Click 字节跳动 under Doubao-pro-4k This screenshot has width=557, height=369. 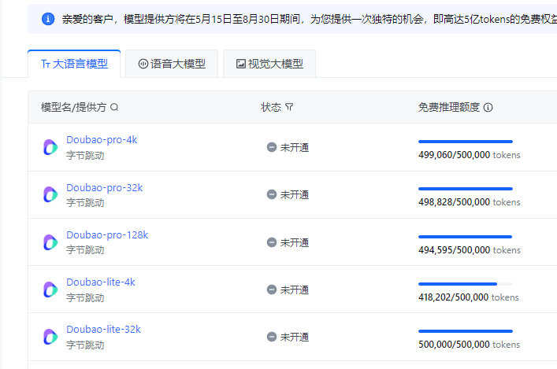click(85, 156)
